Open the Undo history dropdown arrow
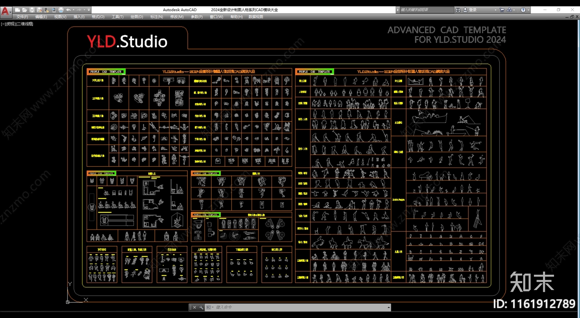The image size is (580, 318). (x=74, y=10)
